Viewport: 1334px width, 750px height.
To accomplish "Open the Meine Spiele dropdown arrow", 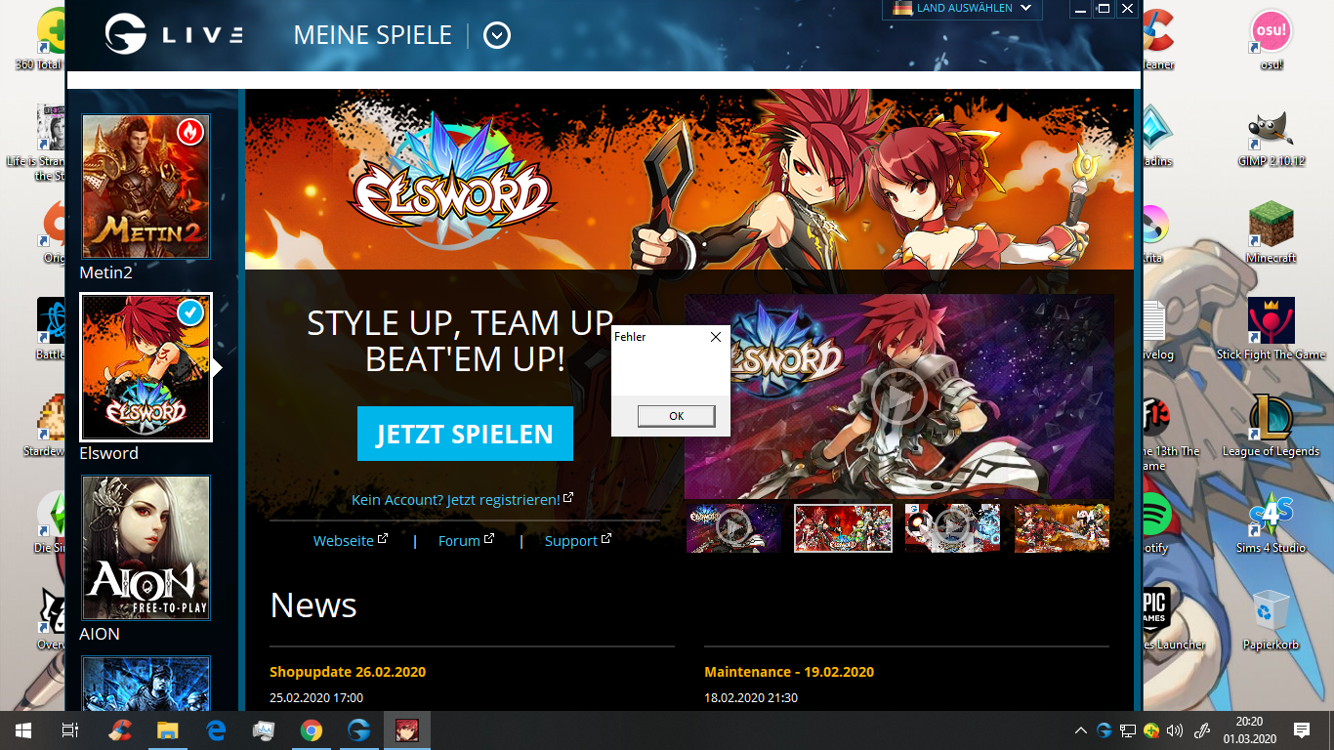I will point(497,36).
